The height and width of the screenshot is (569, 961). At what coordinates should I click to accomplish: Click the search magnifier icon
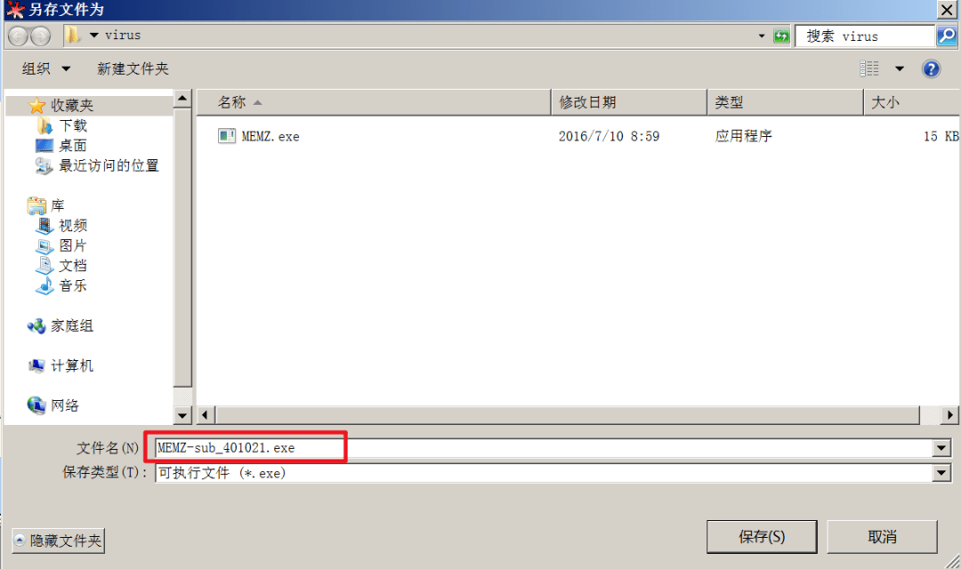(x=946, y=36)
